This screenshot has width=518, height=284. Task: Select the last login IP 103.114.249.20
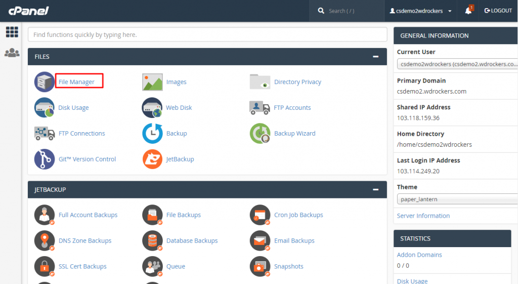(x=418, y=171)
